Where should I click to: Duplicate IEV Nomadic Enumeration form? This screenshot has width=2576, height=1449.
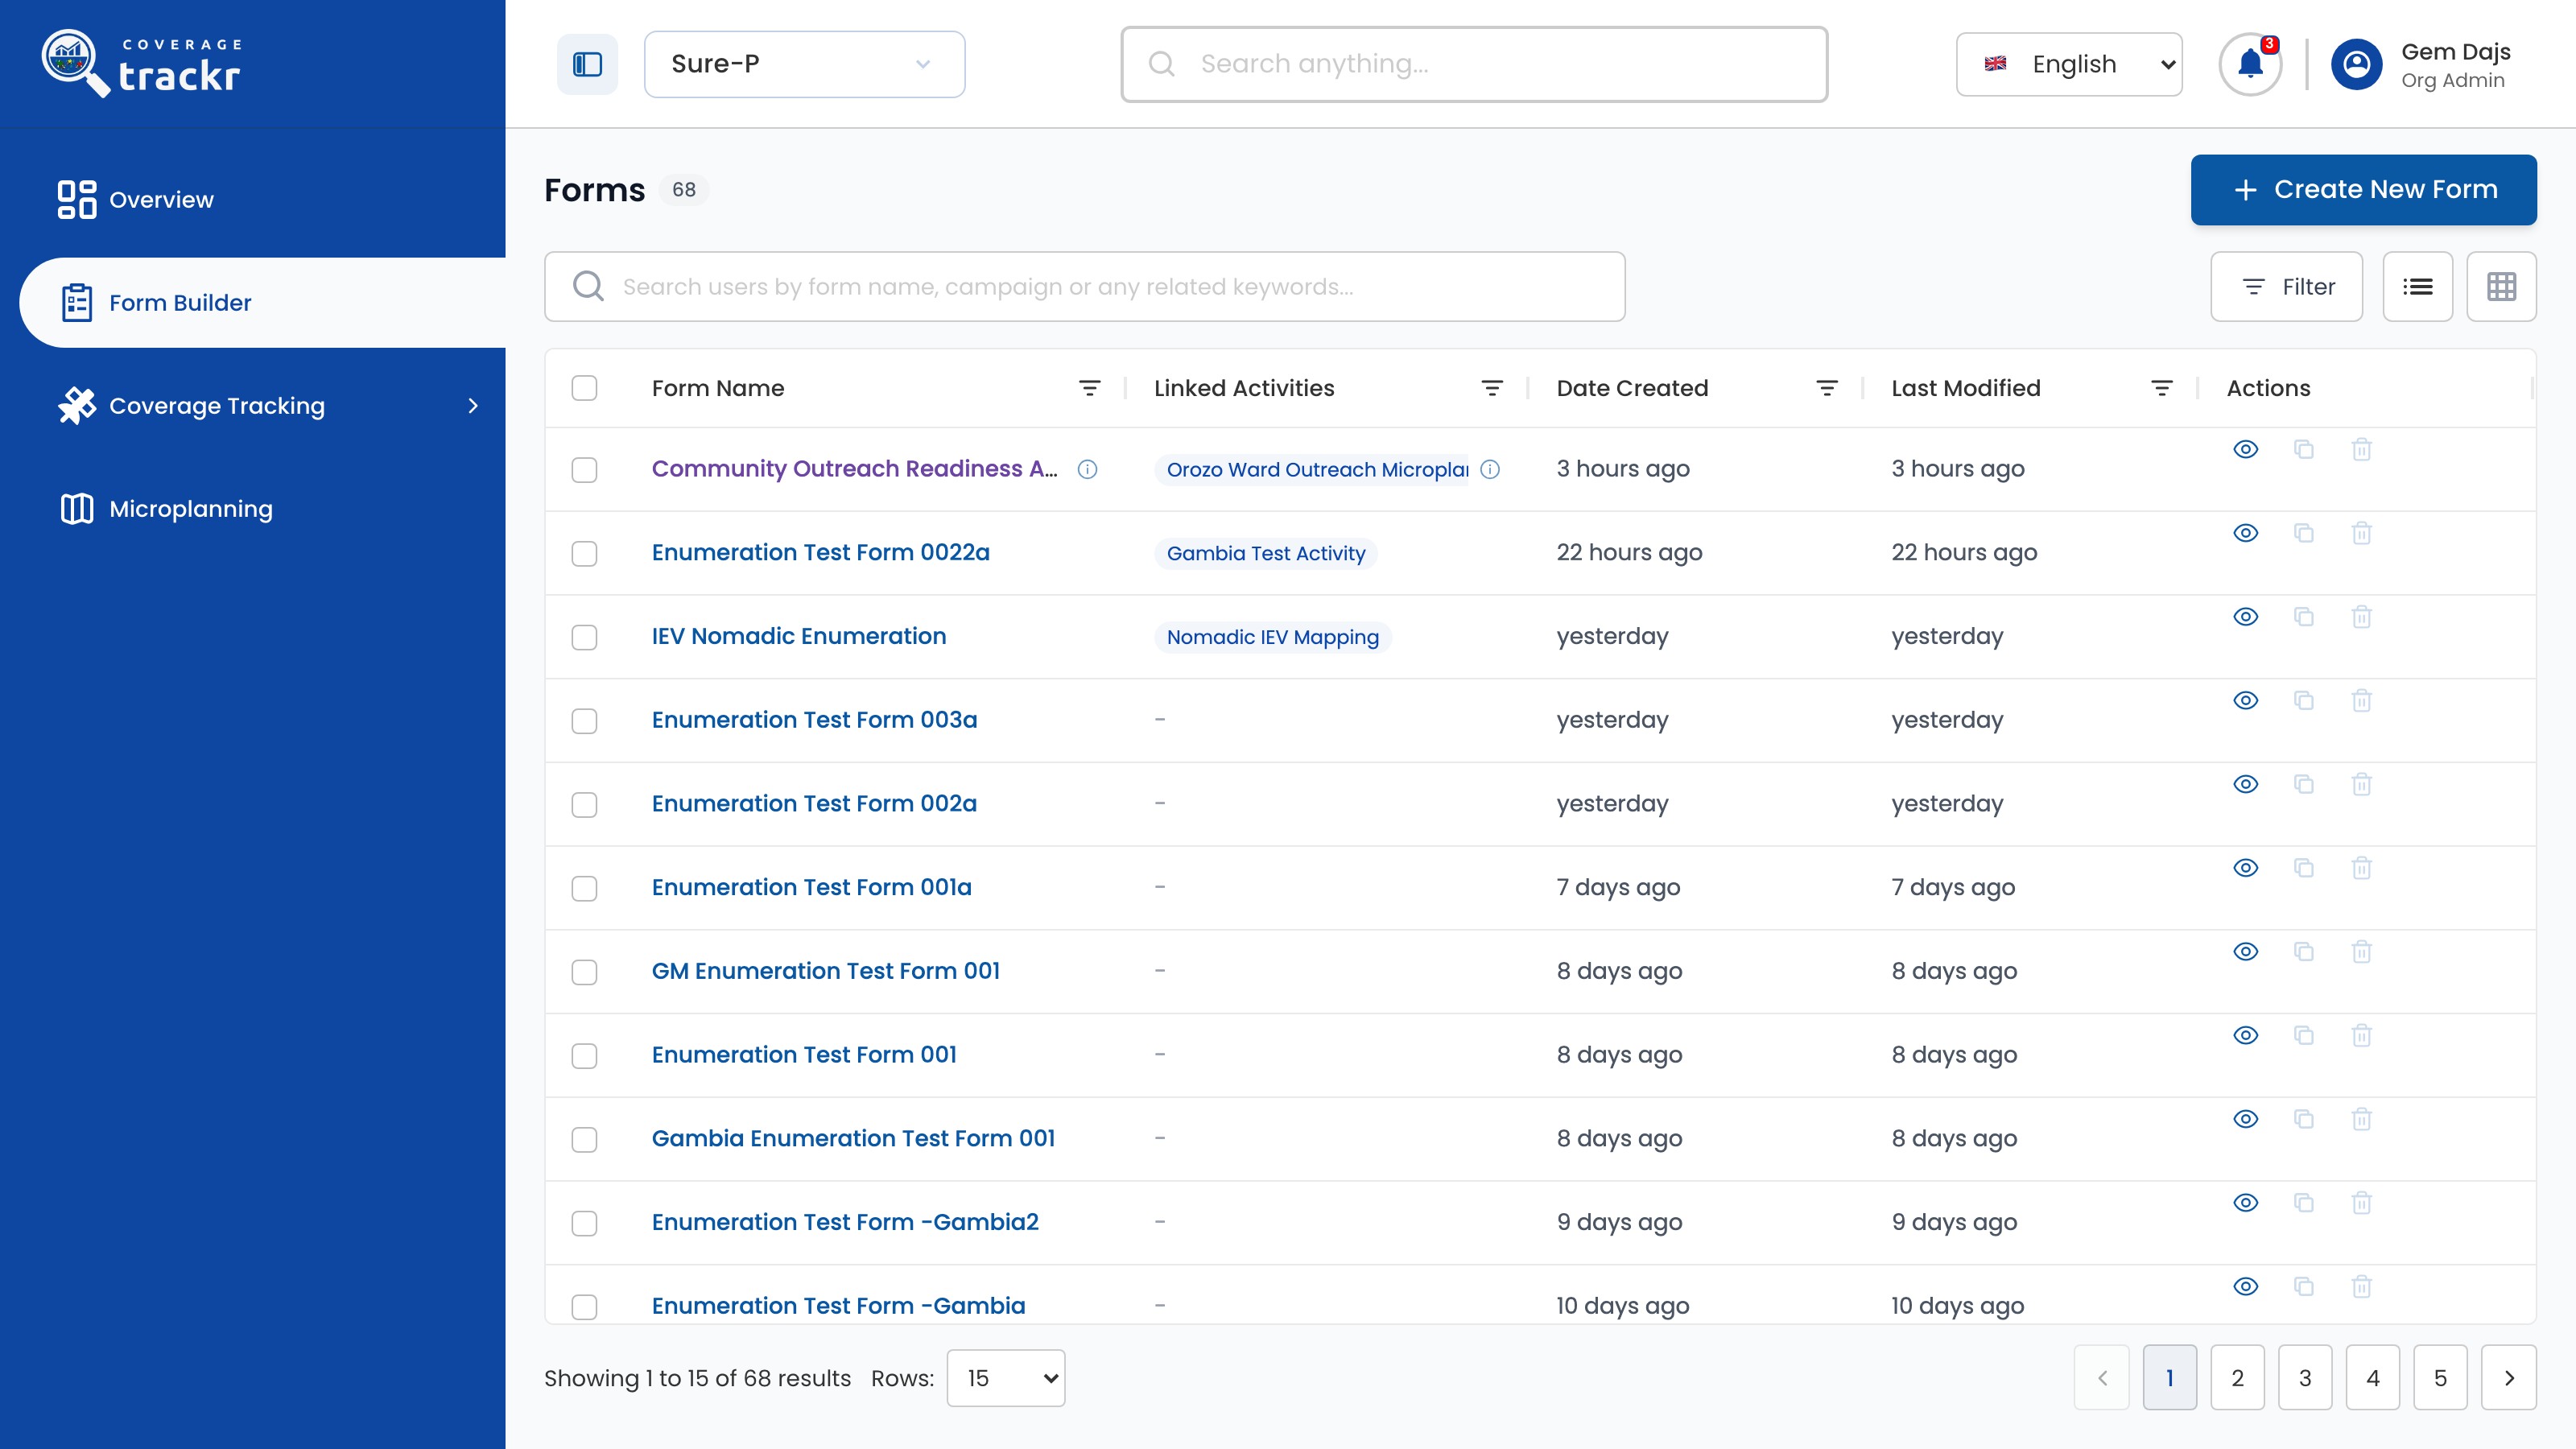[2304, 617]
